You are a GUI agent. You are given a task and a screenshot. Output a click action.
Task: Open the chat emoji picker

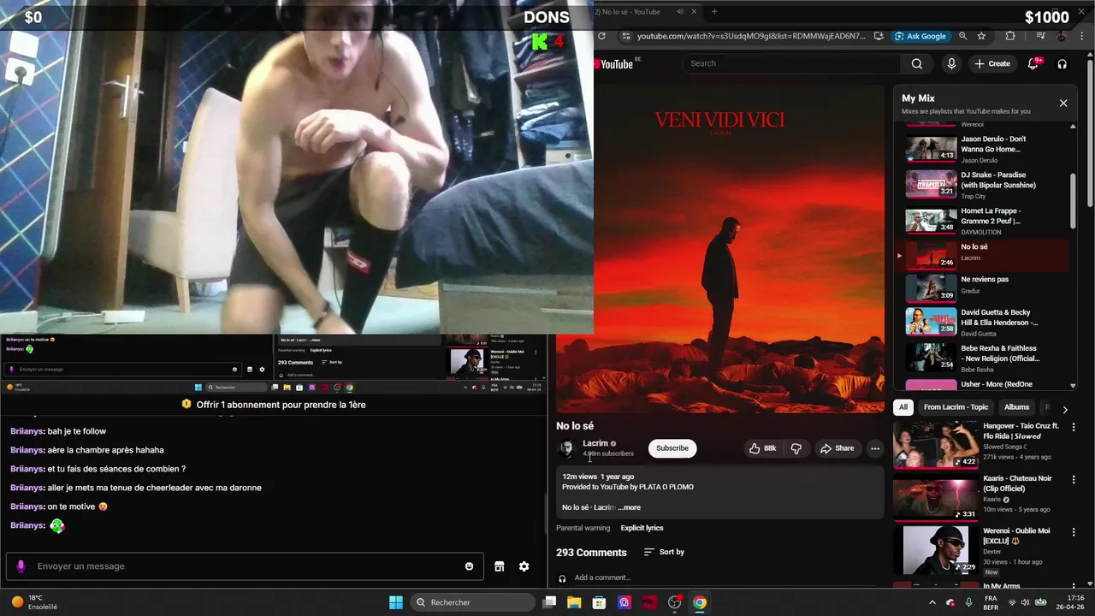469,566
